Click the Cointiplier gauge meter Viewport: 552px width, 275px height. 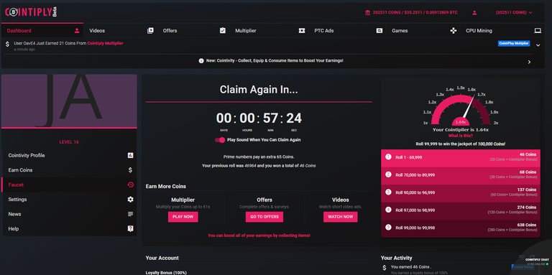[x=461, y=109]
